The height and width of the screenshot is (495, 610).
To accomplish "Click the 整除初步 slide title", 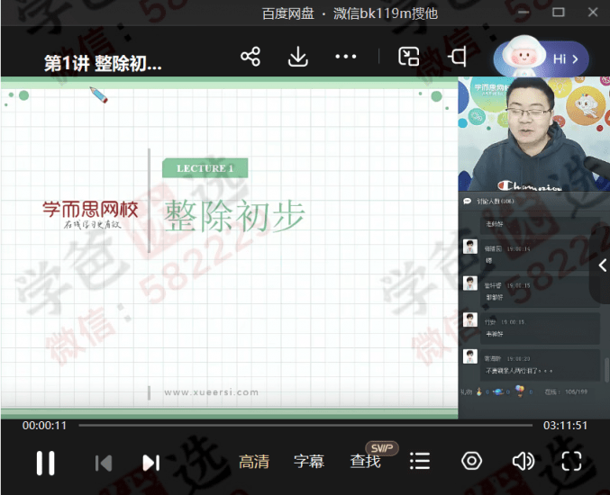I will 234,216.
